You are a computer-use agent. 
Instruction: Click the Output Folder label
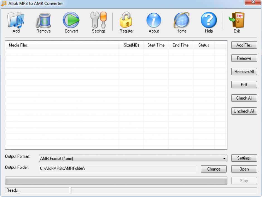click(17, 167)
